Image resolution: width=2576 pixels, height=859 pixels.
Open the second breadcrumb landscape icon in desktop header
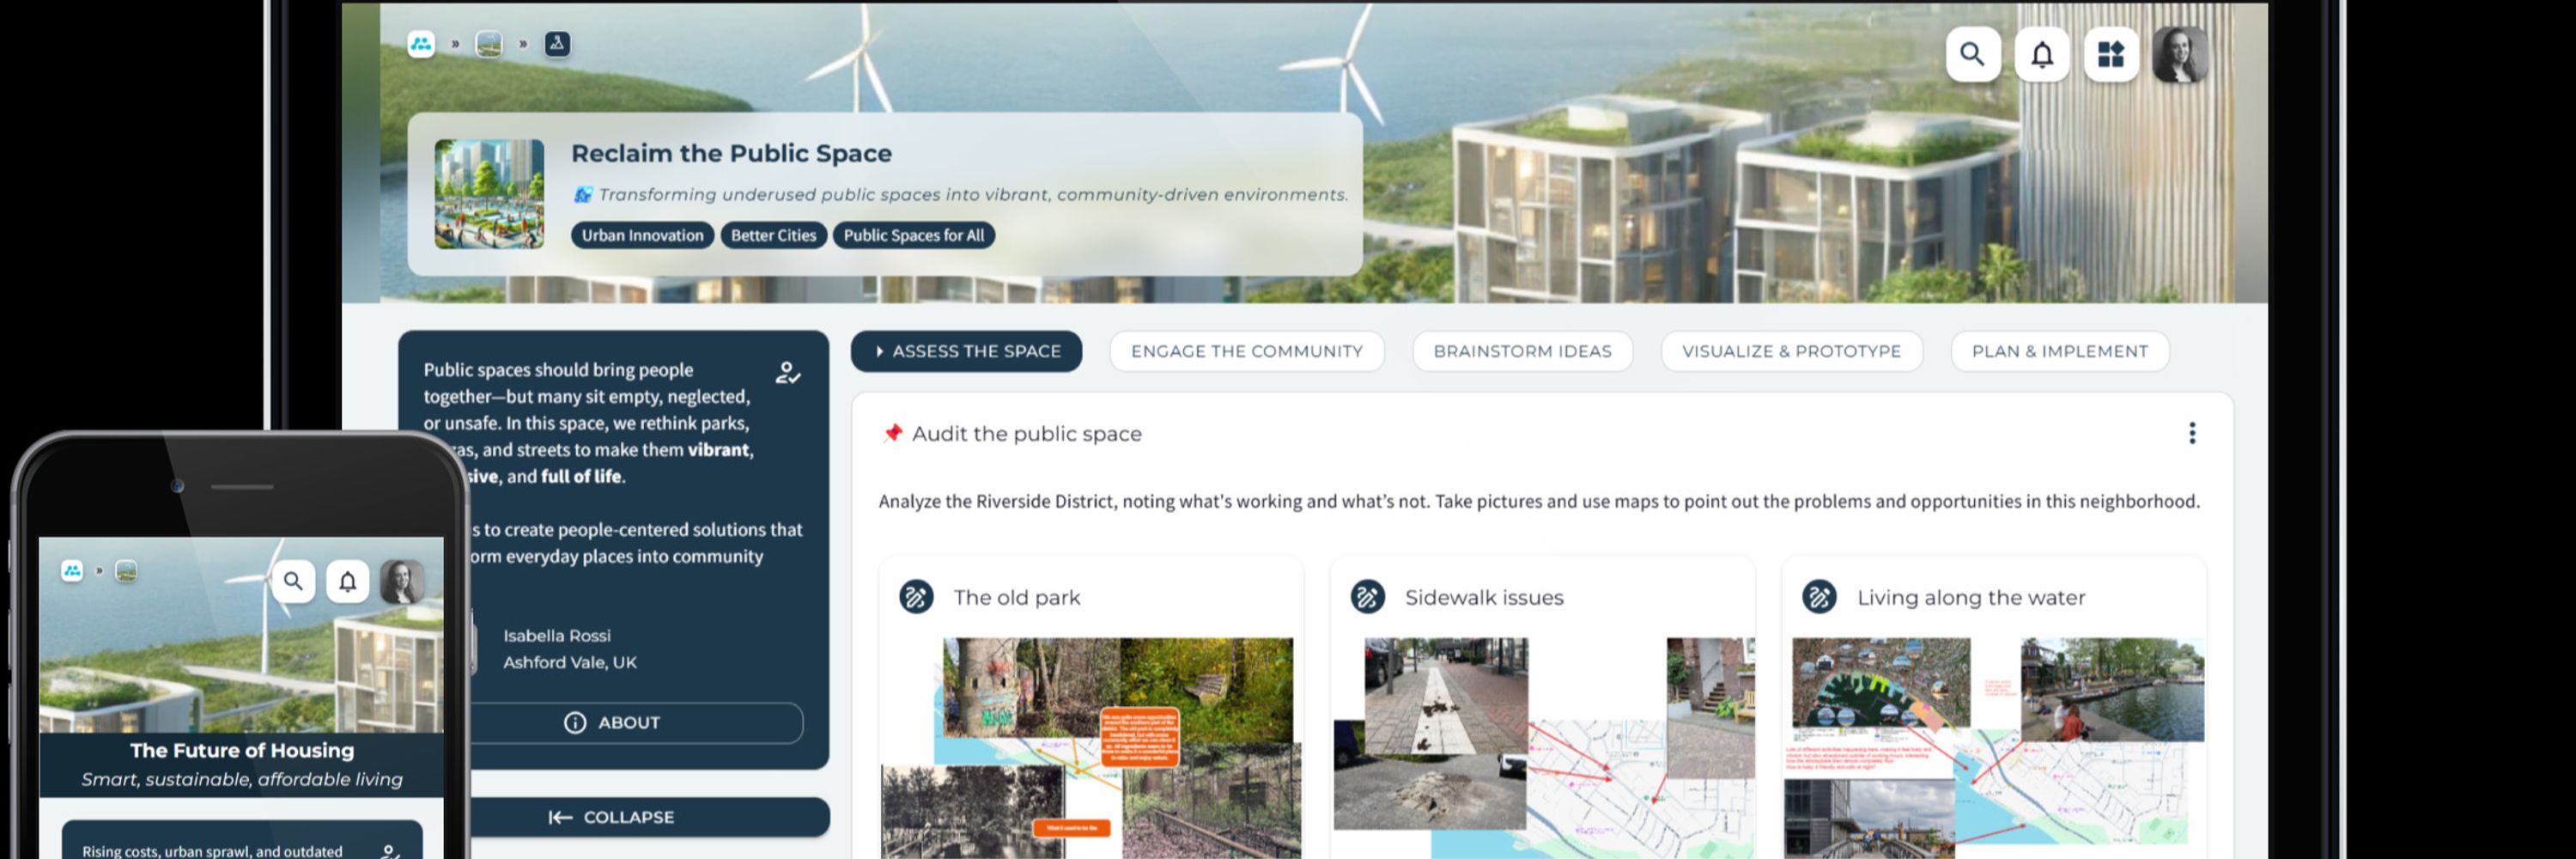point(489,44)
